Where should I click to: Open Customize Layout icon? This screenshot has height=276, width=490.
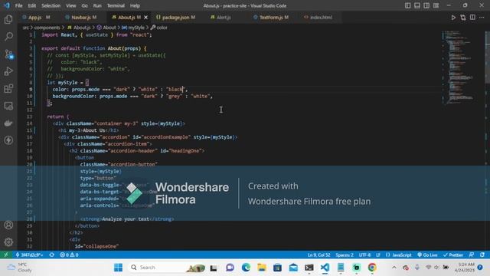click(436, 5)
